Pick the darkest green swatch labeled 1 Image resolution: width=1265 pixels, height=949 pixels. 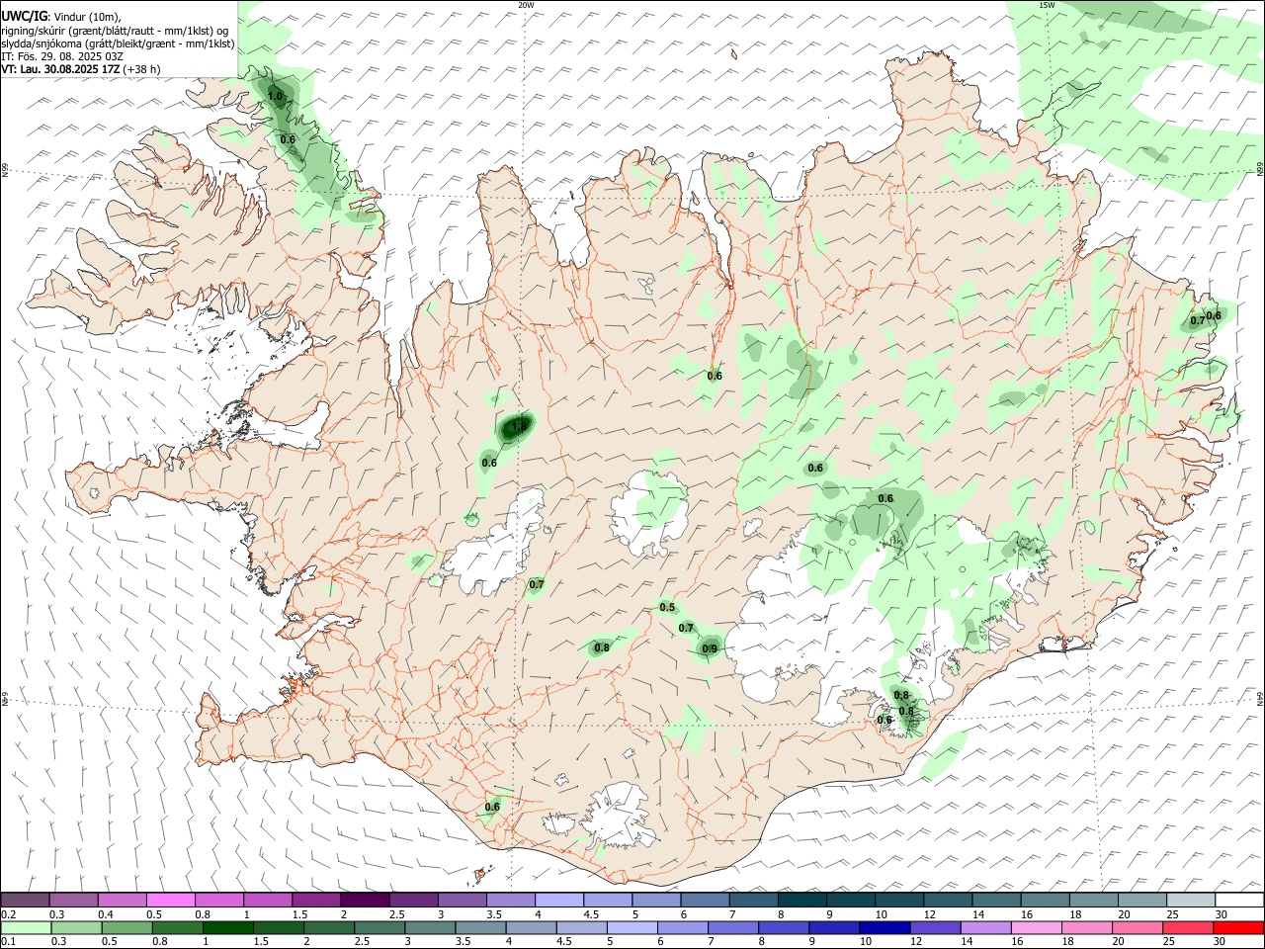coord(230,928)
